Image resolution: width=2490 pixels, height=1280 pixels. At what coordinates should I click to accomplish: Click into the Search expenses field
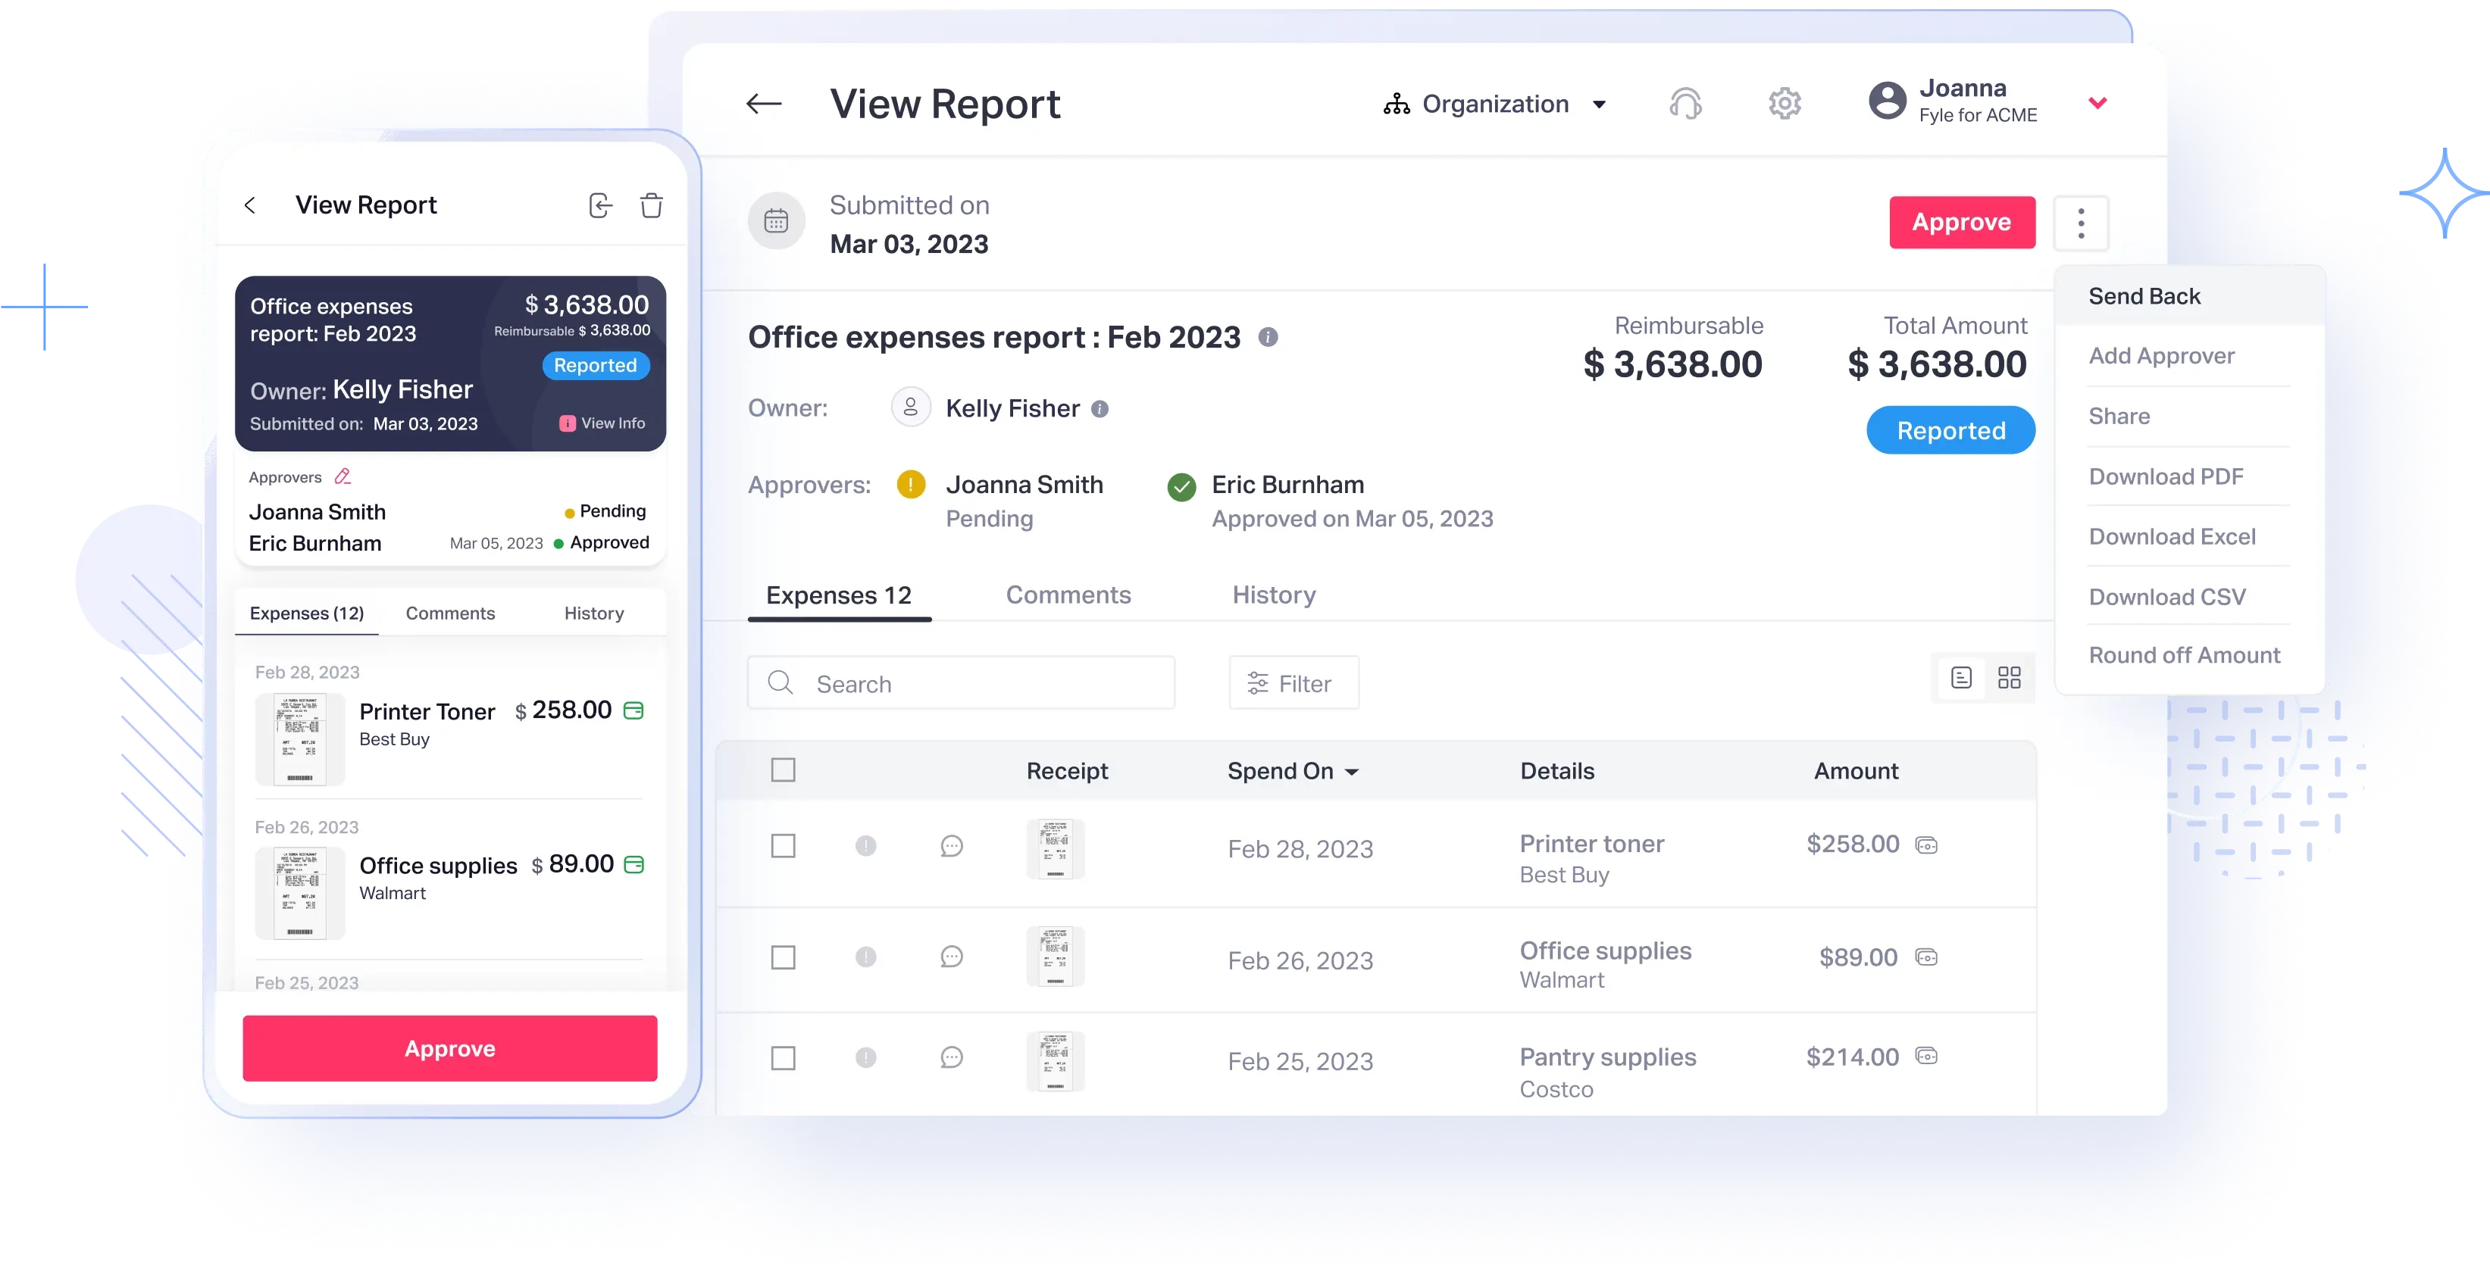point(961,683)
